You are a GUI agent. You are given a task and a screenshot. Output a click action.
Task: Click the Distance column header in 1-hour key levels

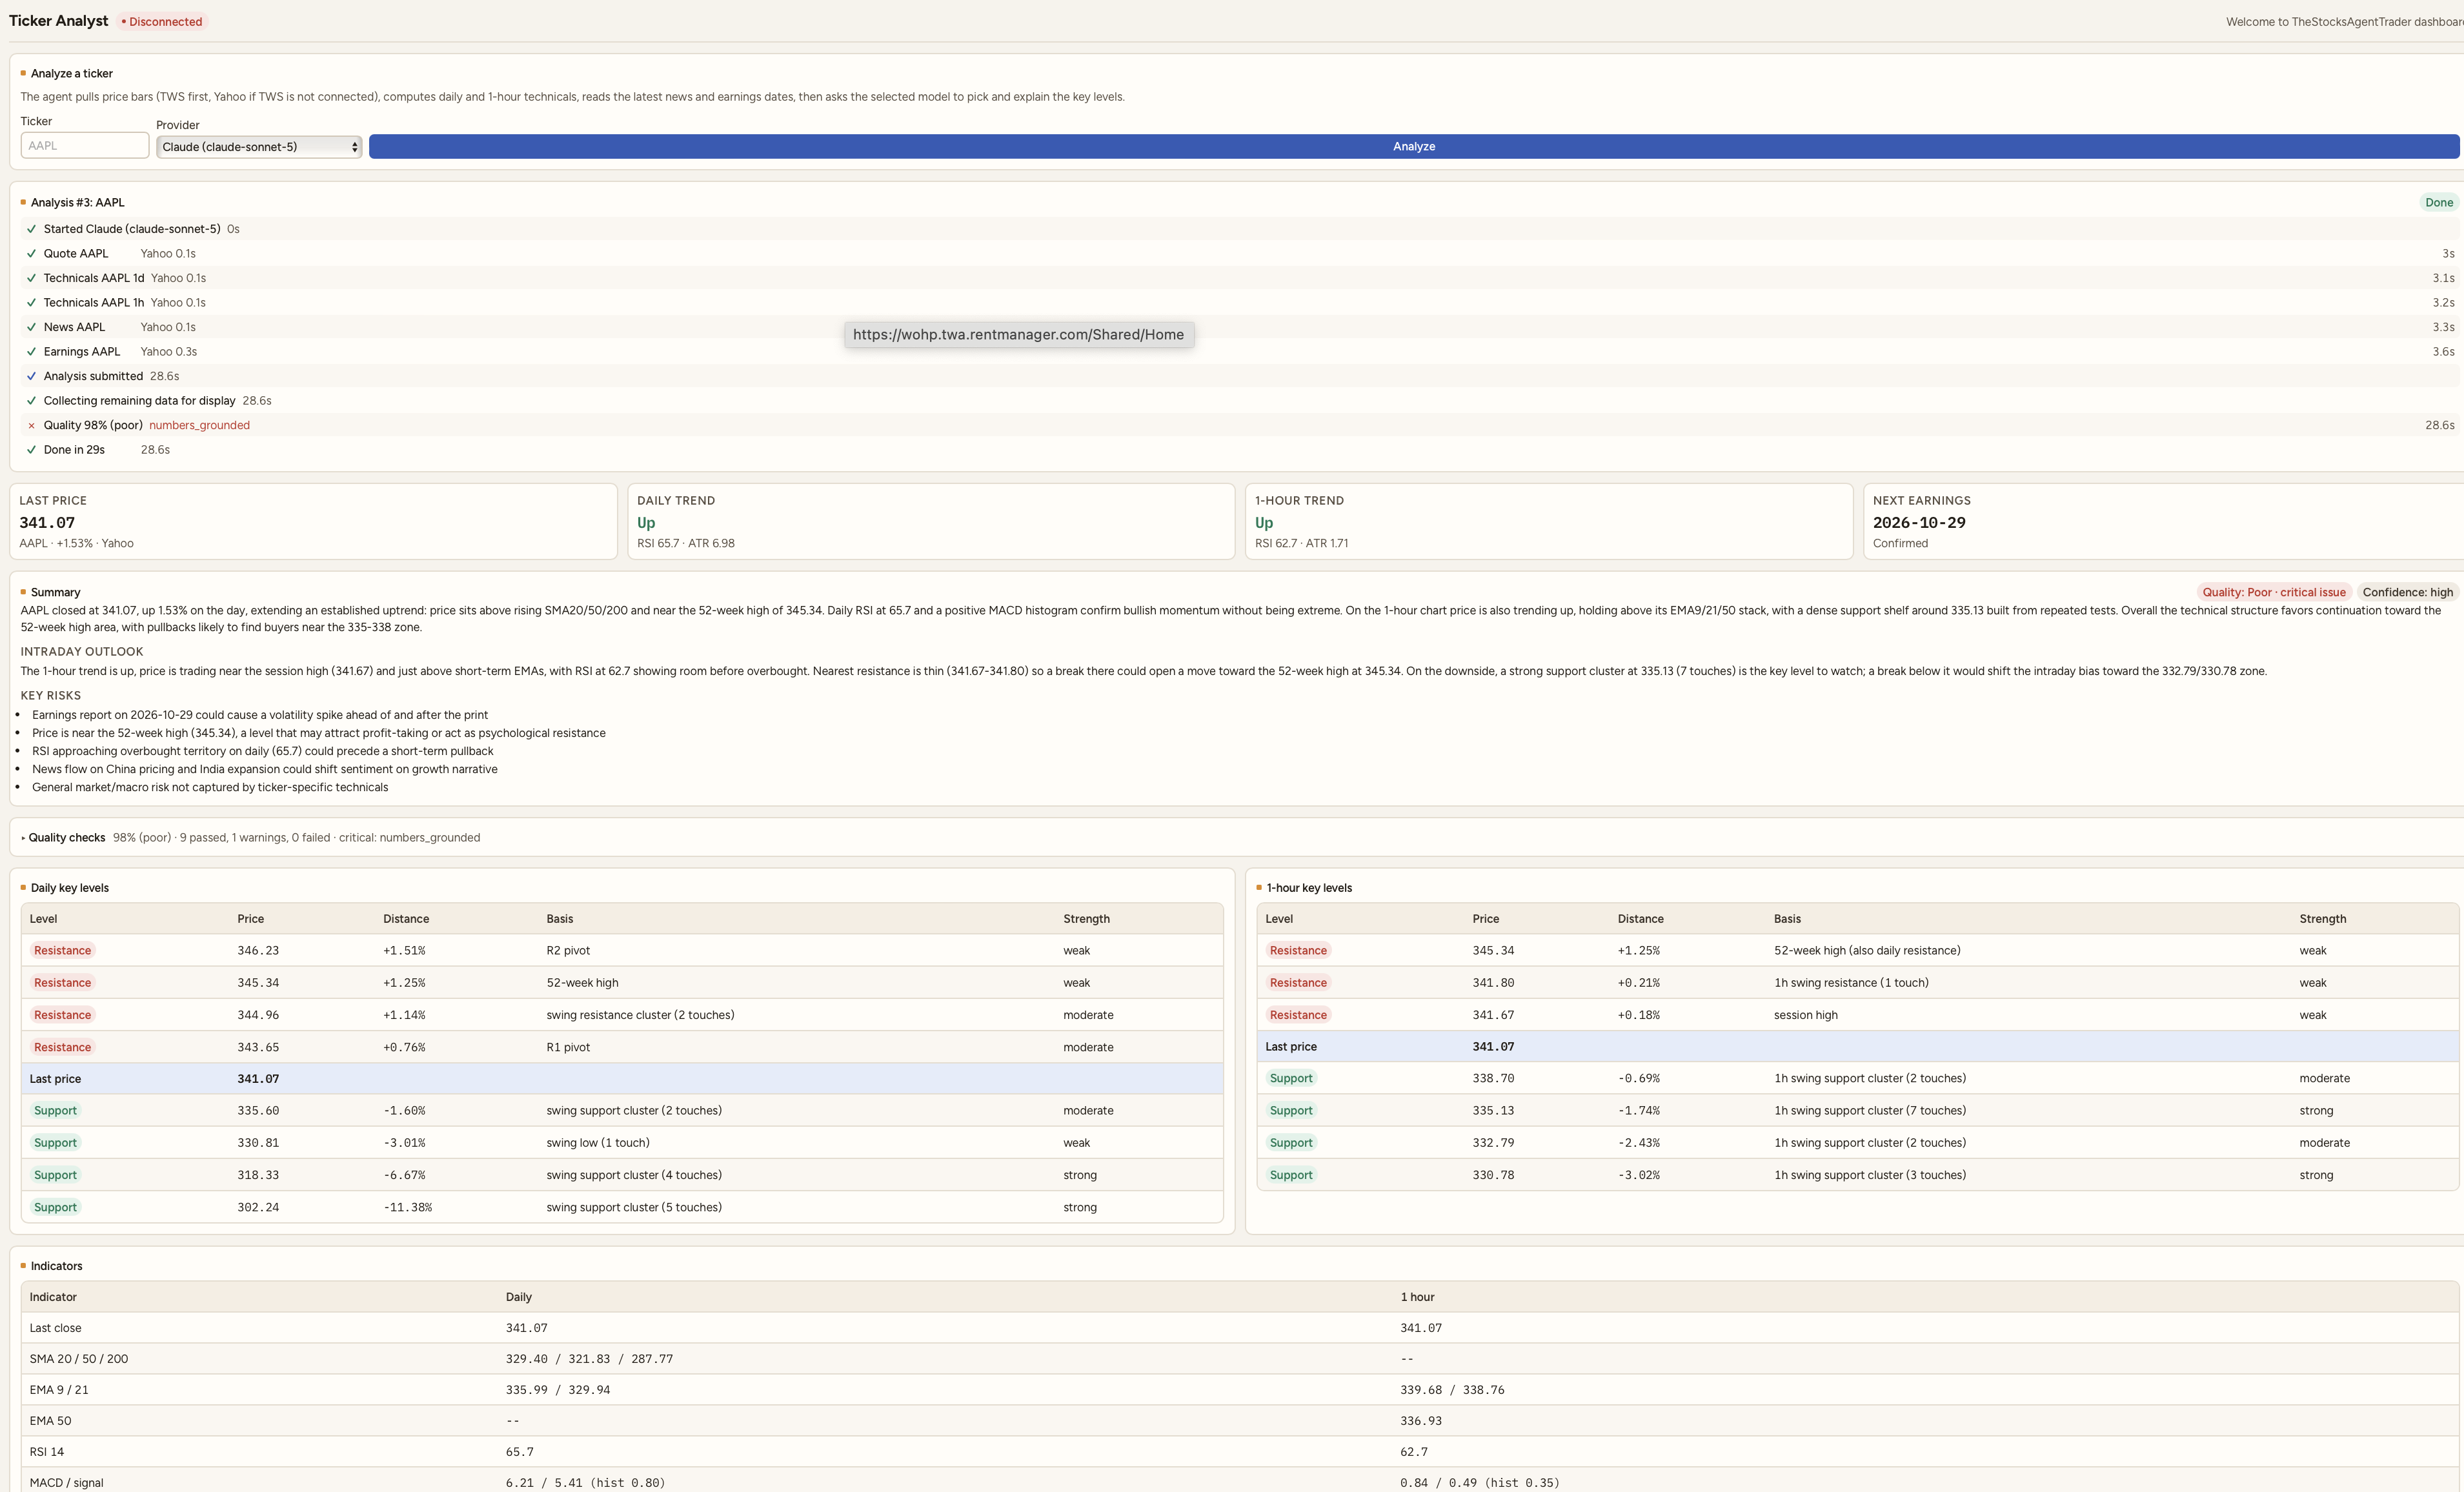1640,919
